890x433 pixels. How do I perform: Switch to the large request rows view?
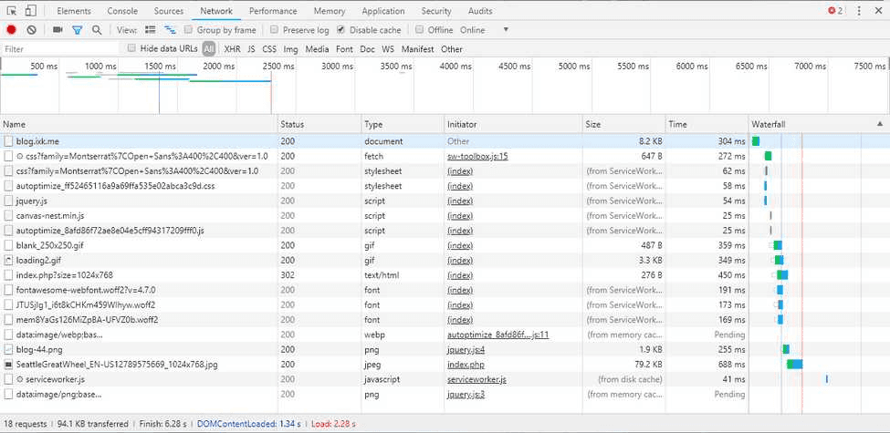click(x=151, y=30)
